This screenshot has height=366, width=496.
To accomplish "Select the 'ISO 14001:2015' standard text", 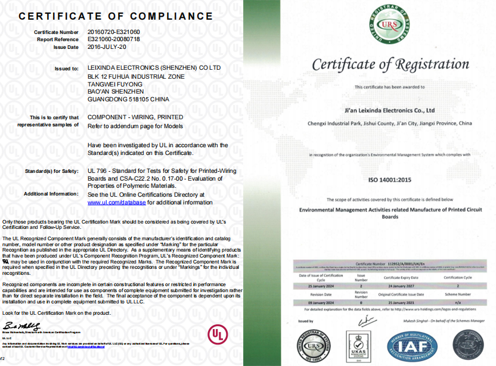I will [390, 180].
